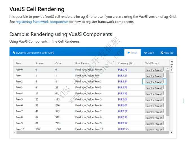Click Invoke Parent button in Row 1
Viewport: 187px width, 144px height.
tap(154, 75)
